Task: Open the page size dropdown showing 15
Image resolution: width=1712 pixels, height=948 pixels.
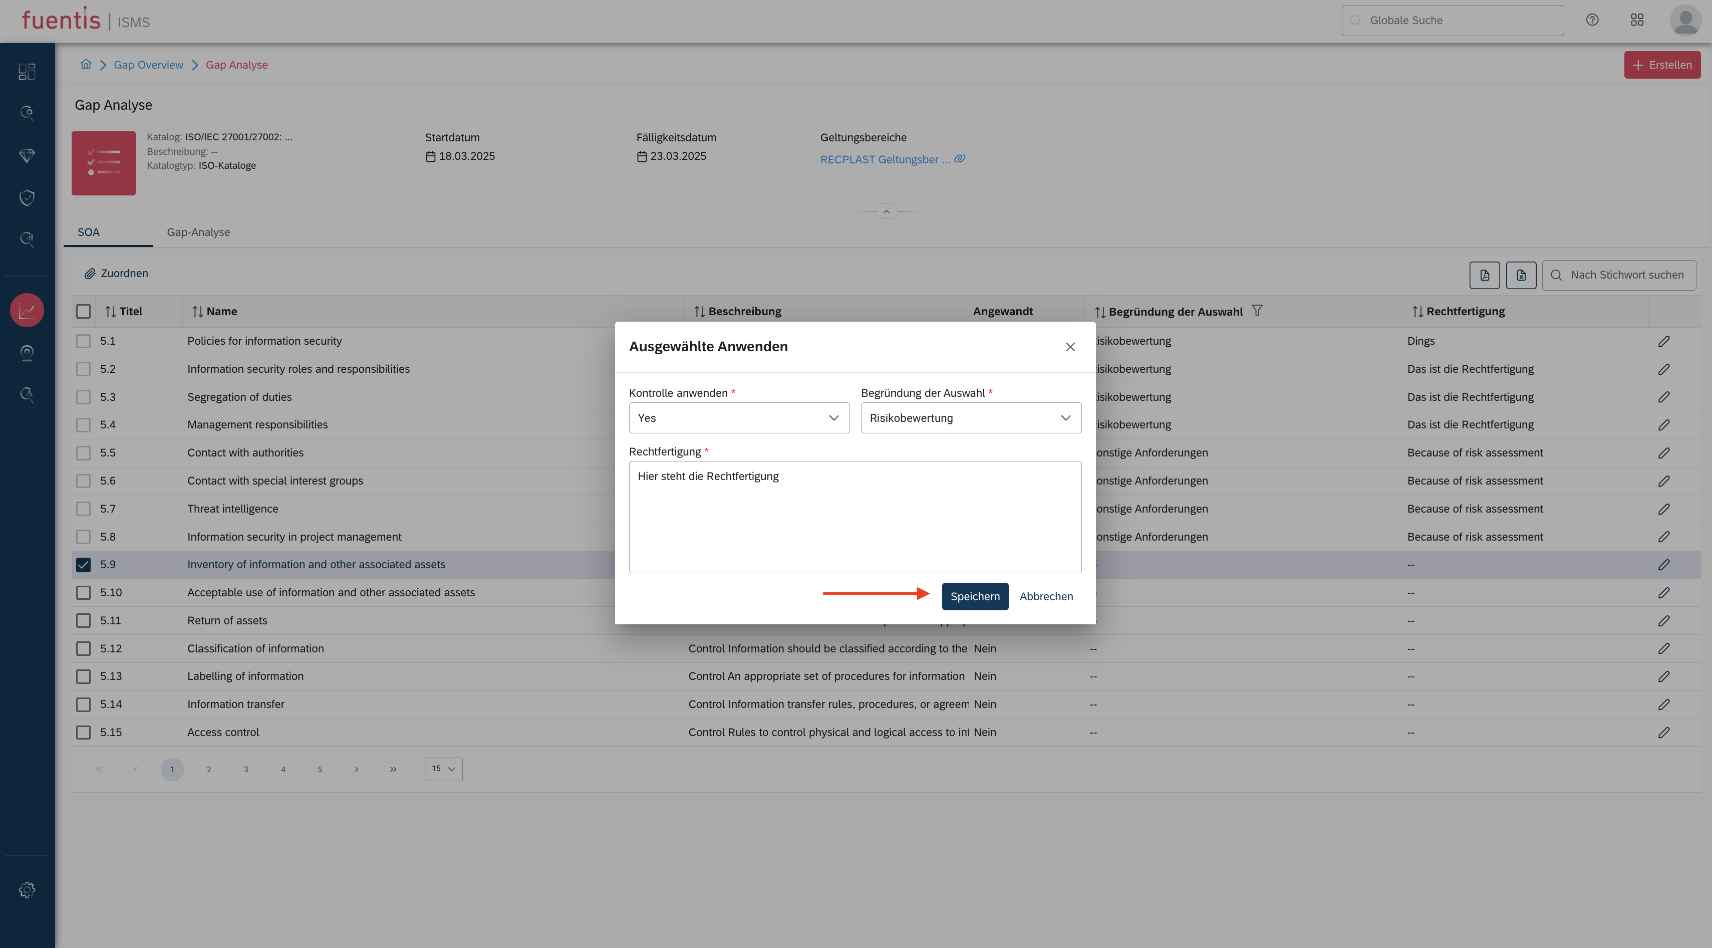Action: click(443, 769)
